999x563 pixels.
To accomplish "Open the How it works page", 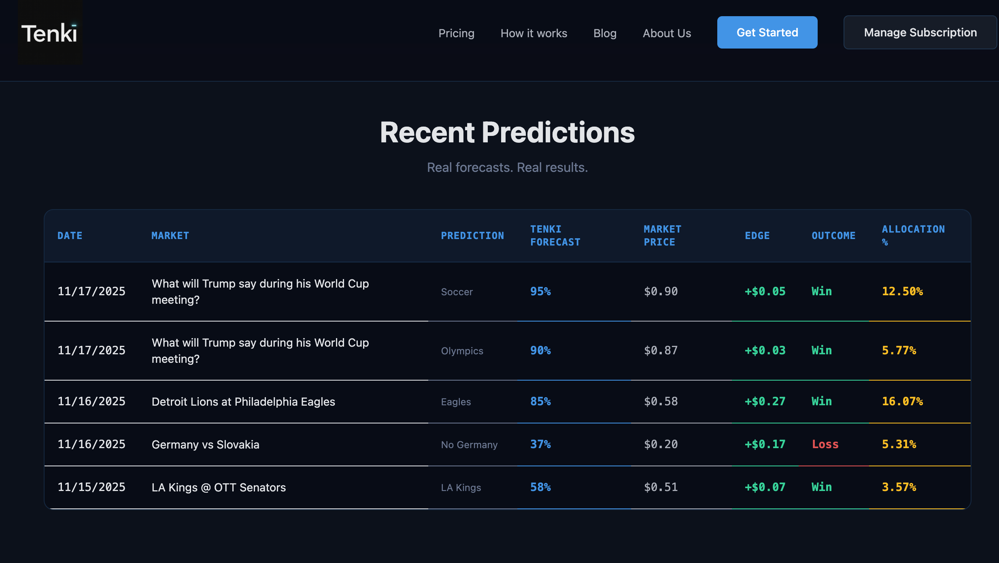I will (534, 33).
